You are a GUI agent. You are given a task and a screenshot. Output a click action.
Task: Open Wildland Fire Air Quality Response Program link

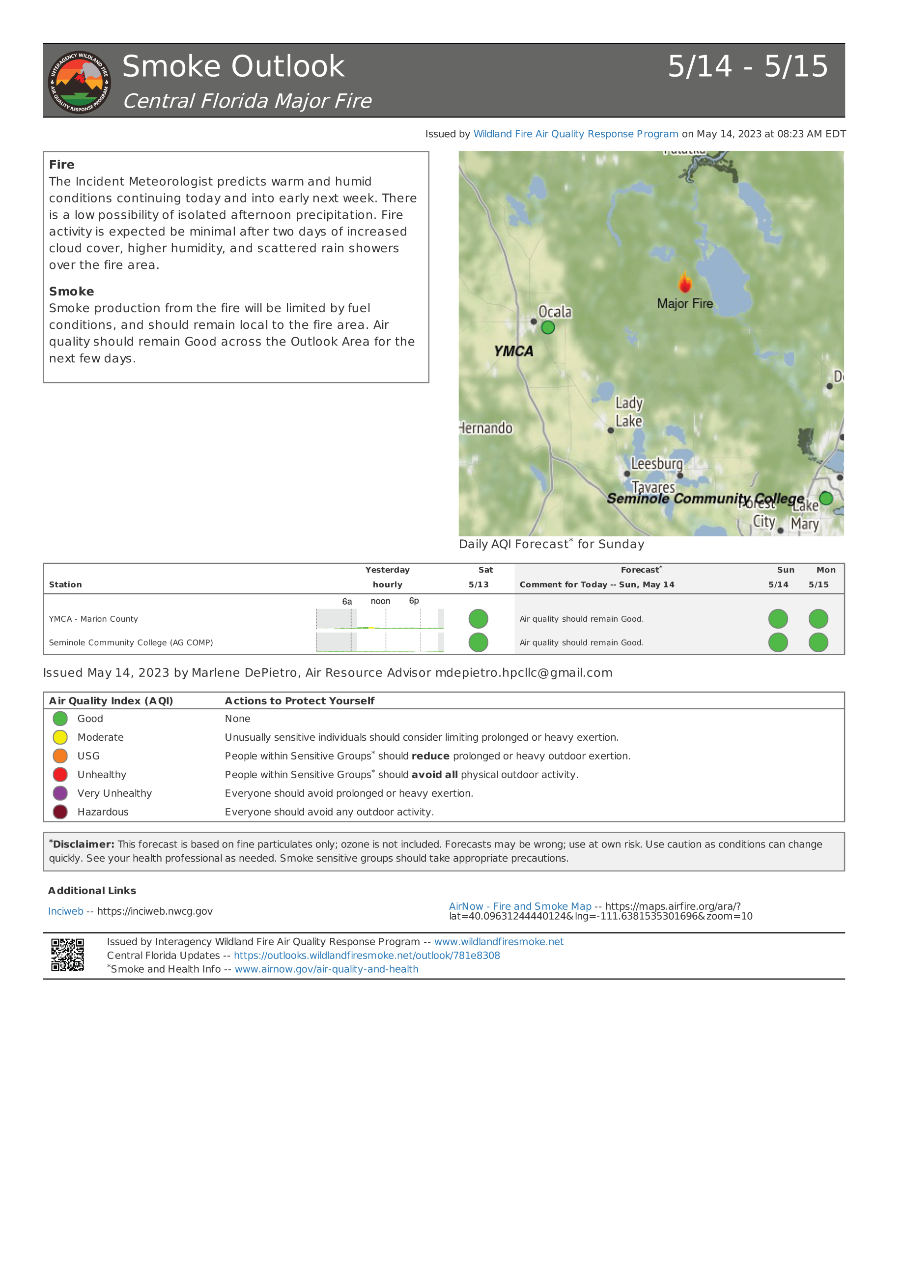[x=576, y=134]
